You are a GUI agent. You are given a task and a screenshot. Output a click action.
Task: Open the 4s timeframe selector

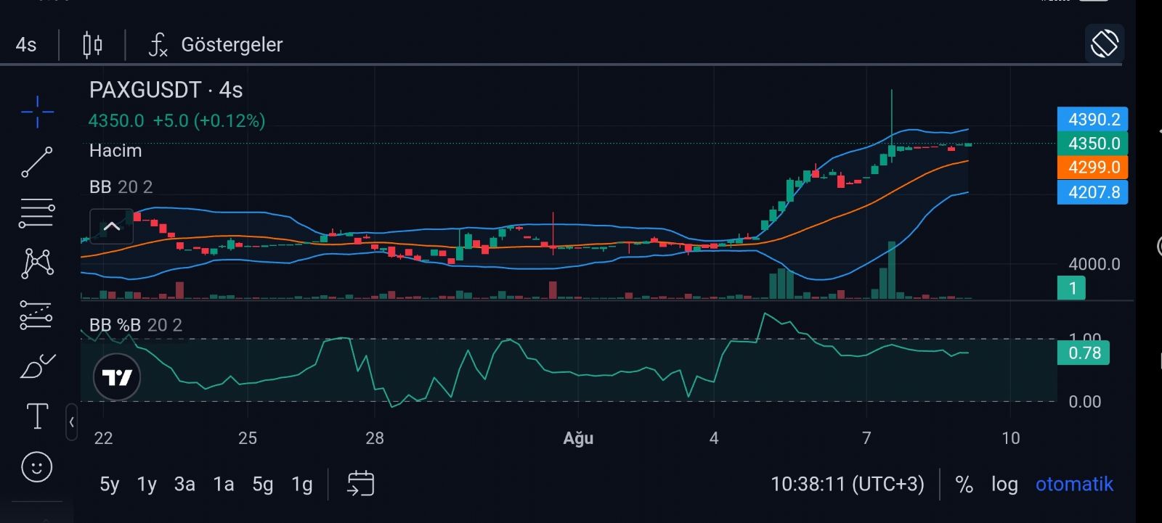[x=26, y=44]
